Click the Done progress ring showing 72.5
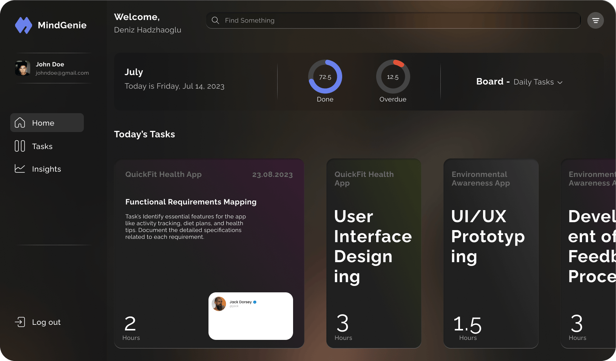The width and height of the screenshot is (616, 361). coord(325,77)
